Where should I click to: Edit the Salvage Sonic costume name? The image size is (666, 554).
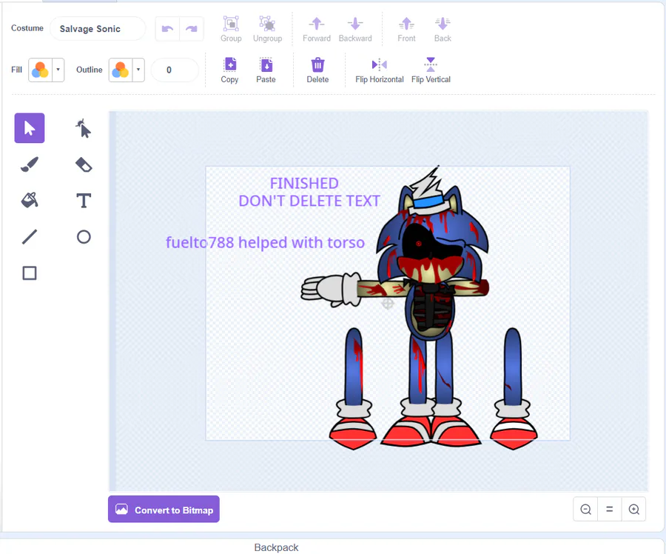pos(98,29)
